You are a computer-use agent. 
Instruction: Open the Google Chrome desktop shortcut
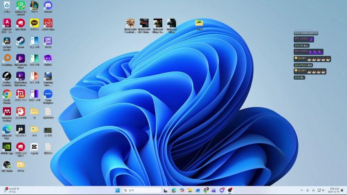tap(7, 94)
